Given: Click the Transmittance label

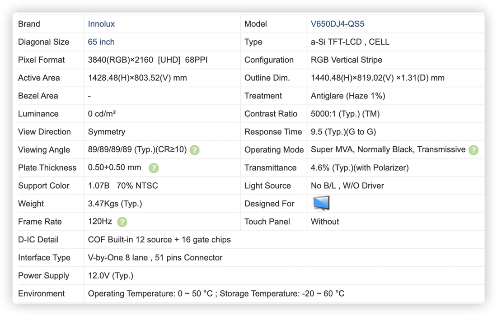Looking at the screenshot, I should 270,167.
